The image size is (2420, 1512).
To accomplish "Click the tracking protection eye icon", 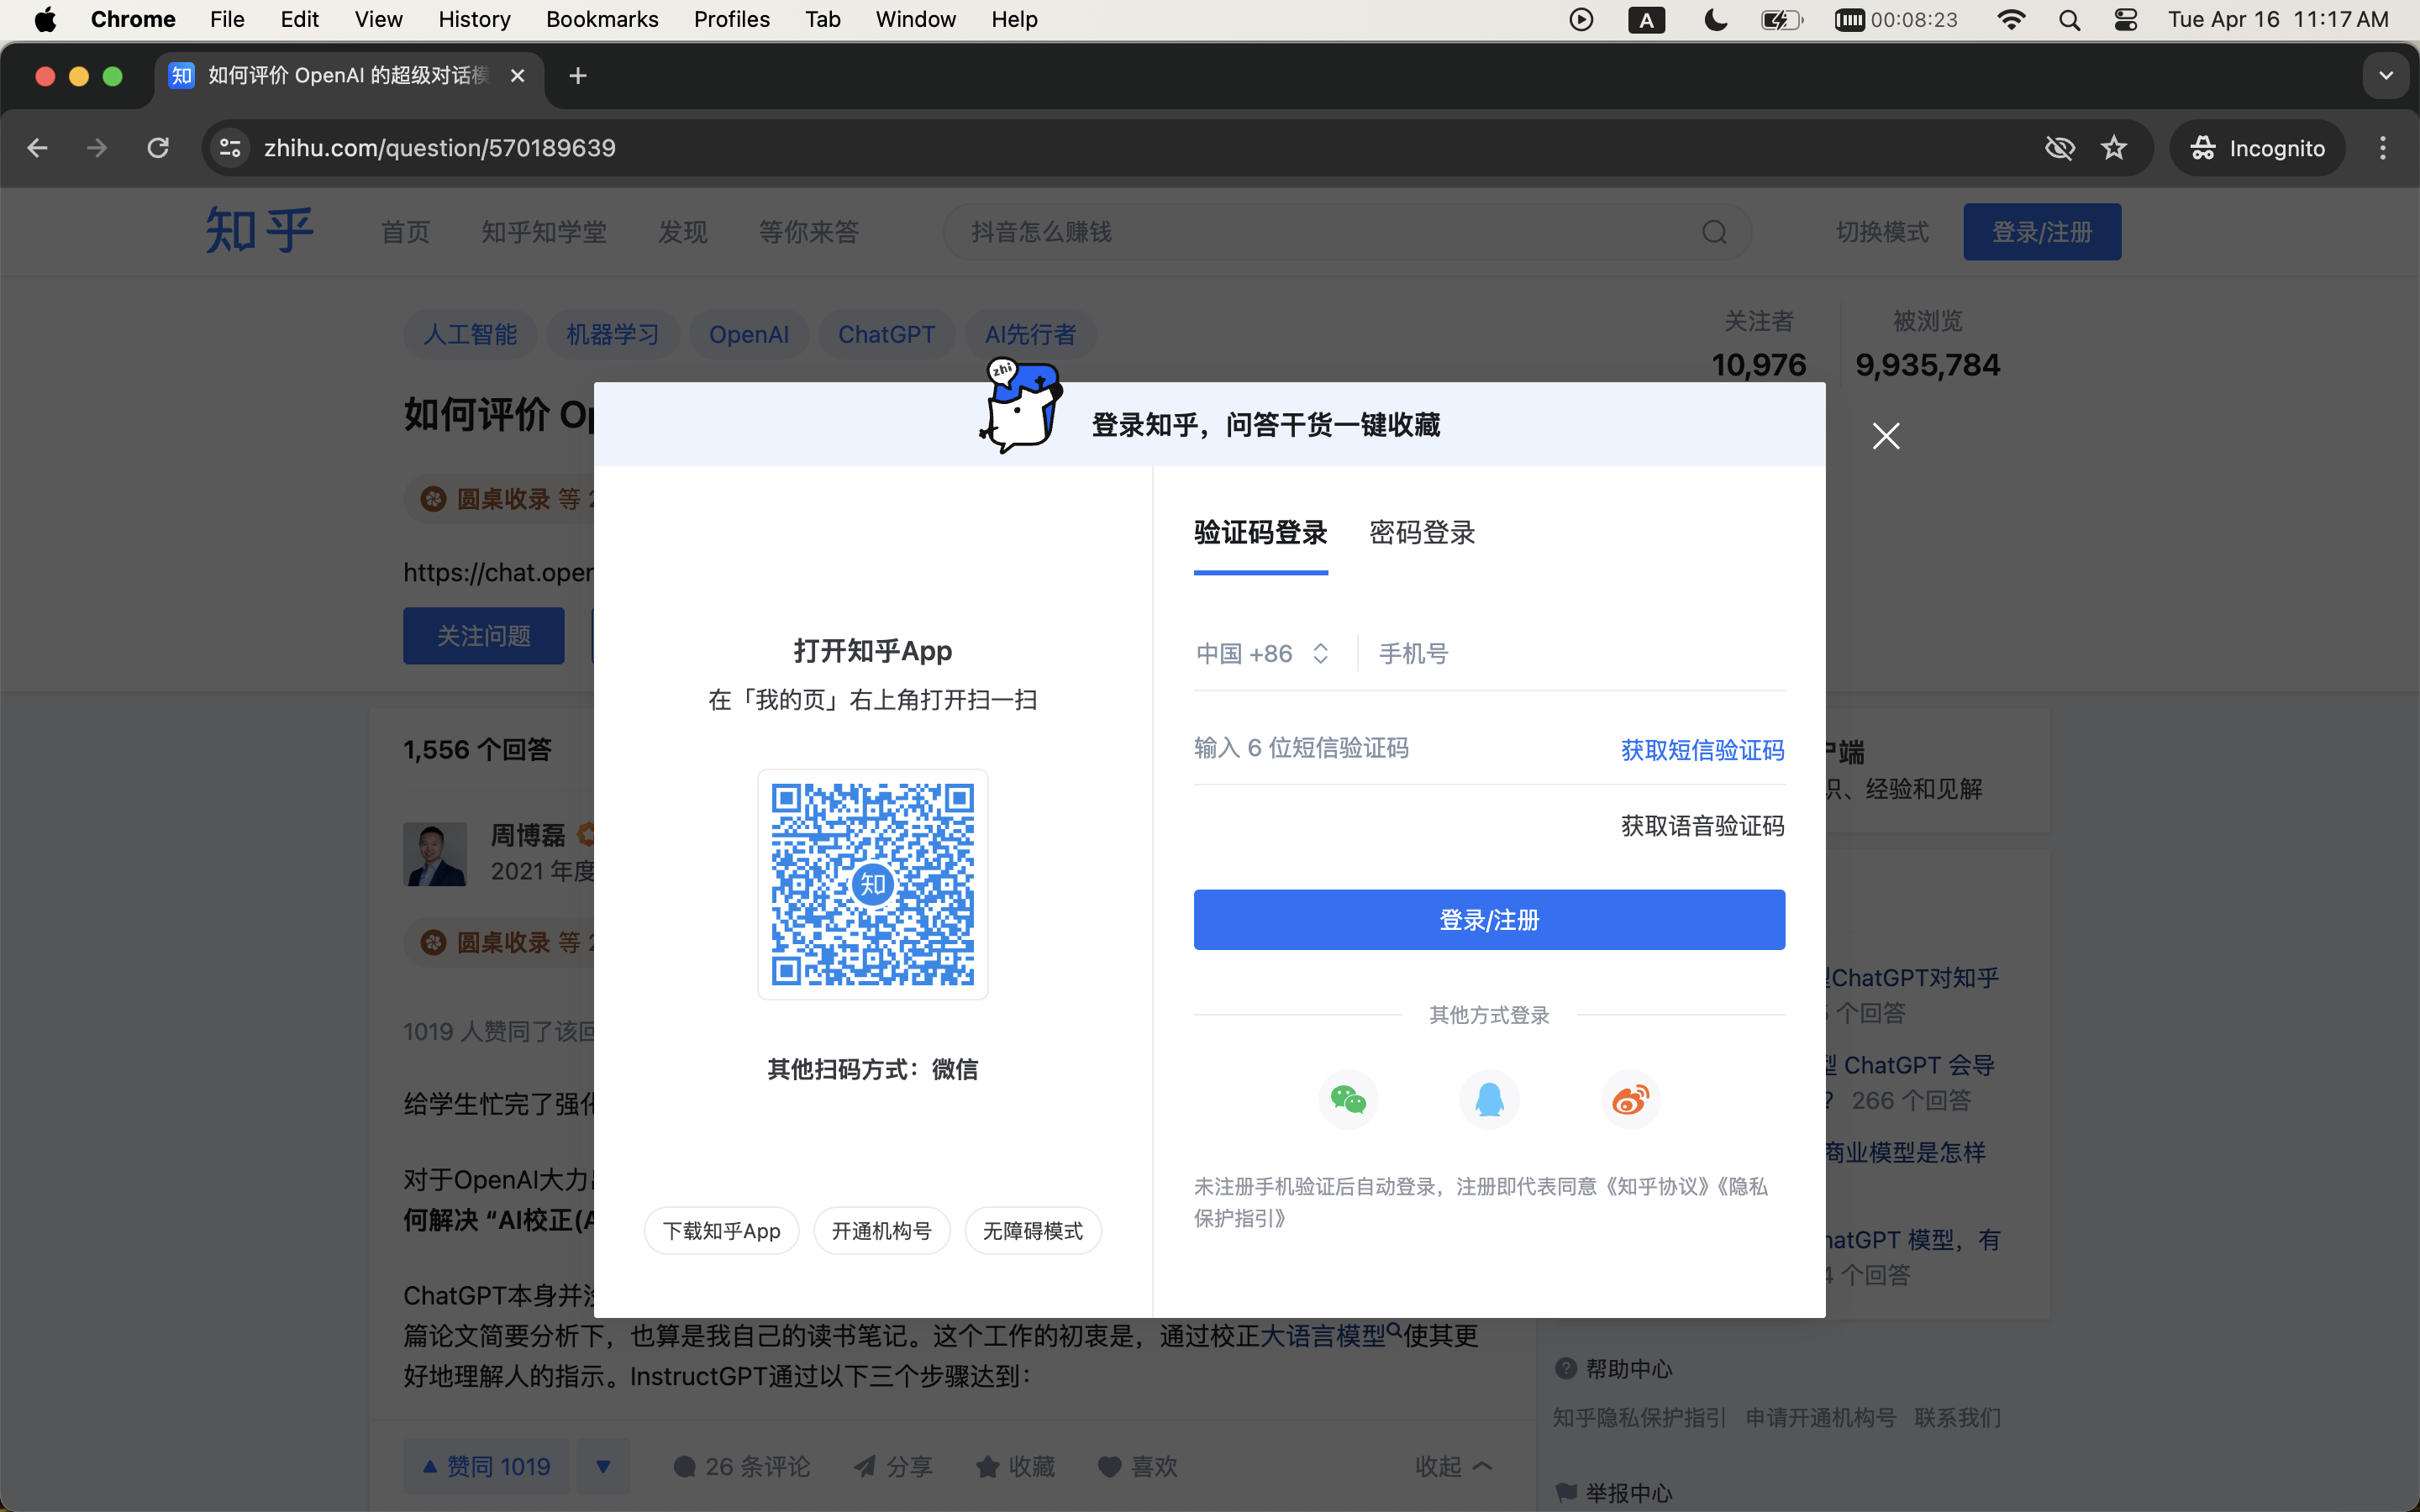I will pyautogui.click(x=2060, y=148).
